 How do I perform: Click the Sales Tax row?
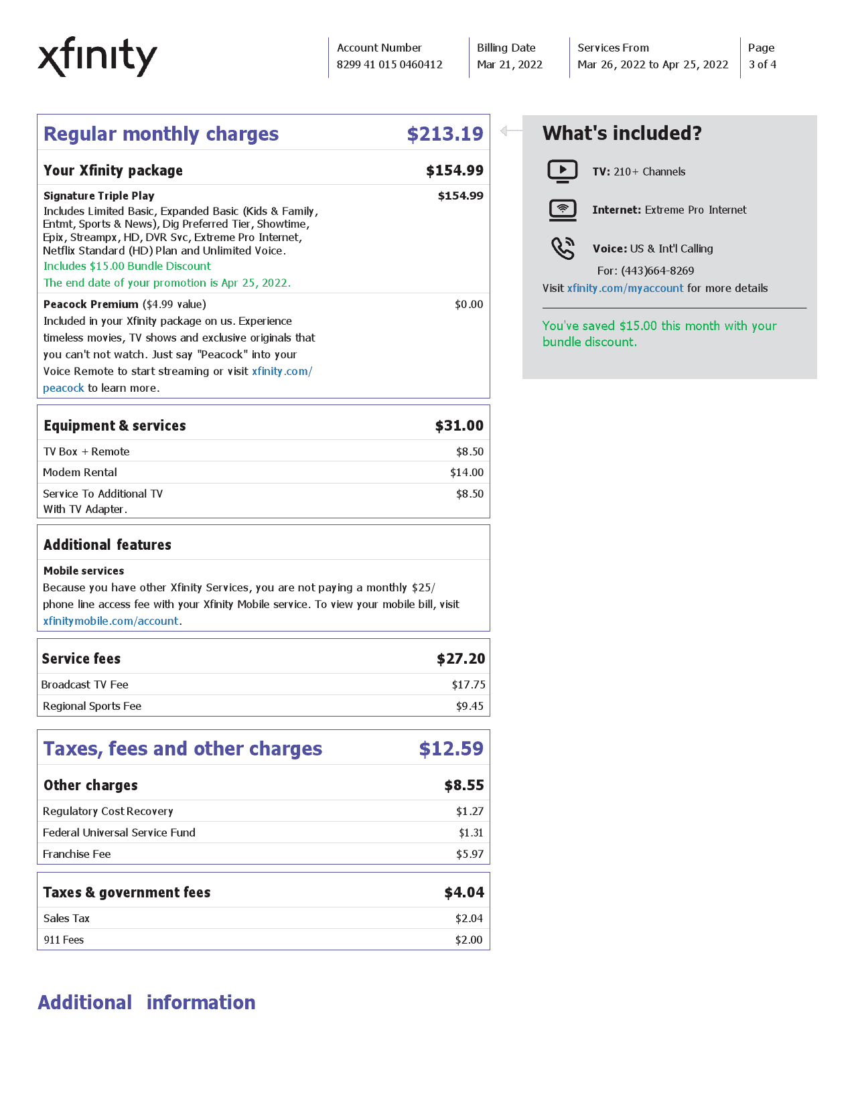coord(263,918)
